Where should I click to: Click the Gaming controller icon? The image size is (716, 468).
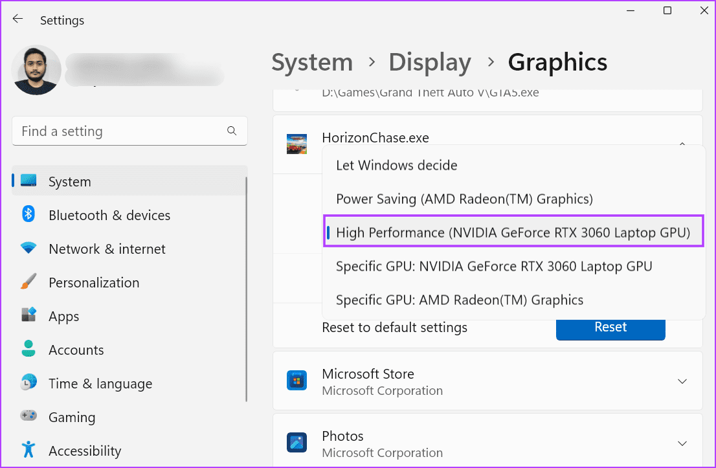pyautogui.click(x=28, y=416)
